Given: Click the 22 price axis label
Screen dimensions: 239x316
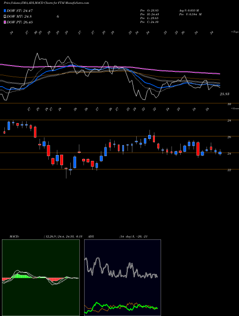Looking at the screenshot, I should (229, 170).
